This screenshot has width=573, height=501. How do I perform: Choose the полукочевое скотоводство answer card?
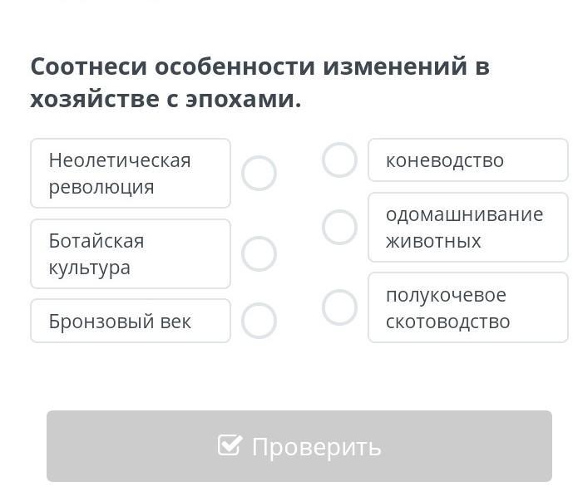[x=467, y=307]
